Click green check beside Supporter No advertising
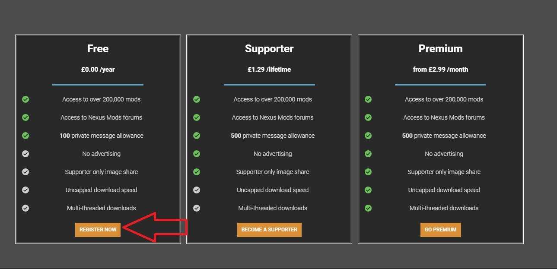 pos(197,154)
